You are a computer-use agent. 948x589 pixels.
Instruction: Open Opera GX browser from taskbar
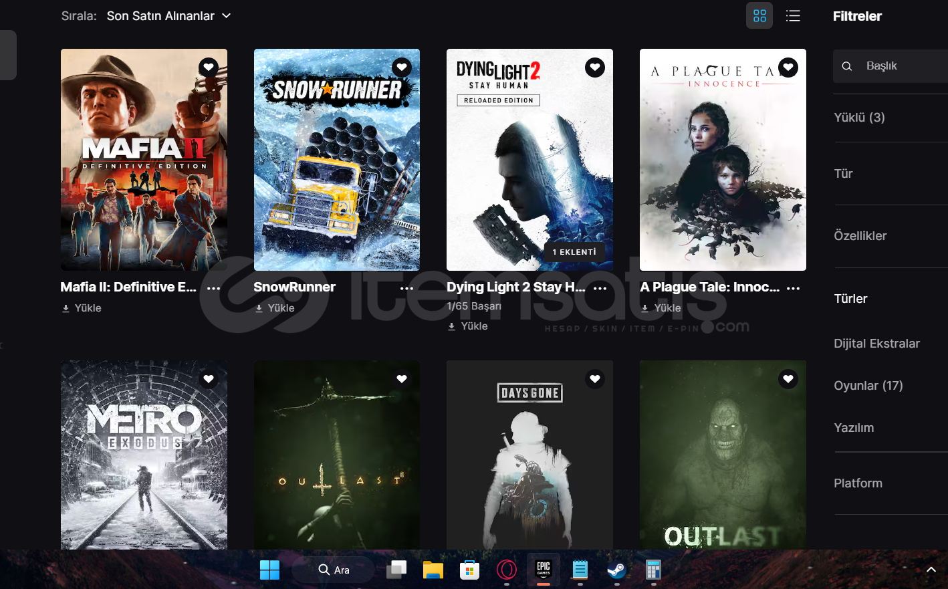[507, 570]
